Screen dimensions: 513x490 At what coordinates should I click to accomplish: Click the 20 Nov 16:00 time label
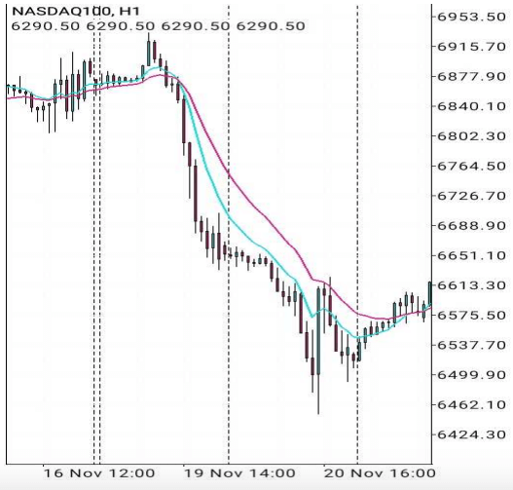[380, 473]
